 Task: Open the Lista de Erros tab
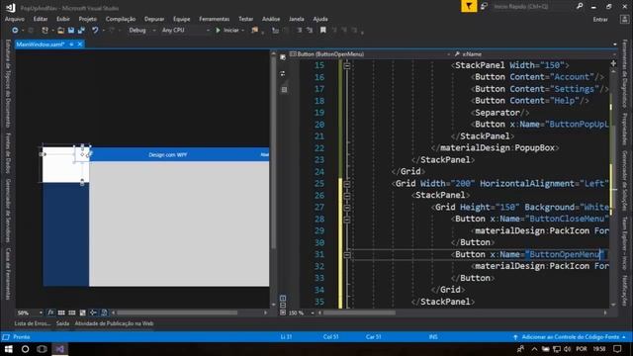(33, 323)
